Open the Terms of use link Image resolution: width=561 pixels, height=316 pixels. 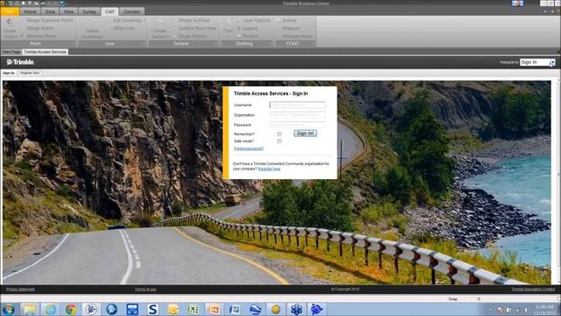(146, 290)
